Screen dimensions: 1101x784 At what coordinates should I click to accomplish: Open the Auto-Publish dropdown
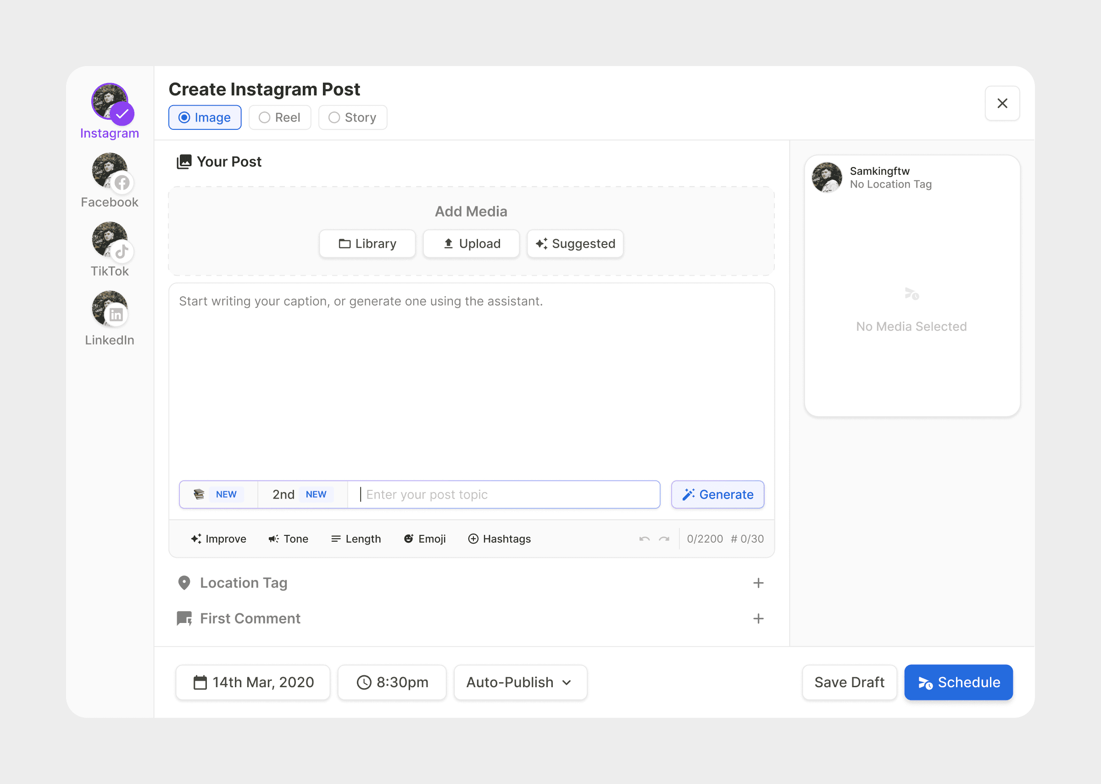click(x=520, y=682)
